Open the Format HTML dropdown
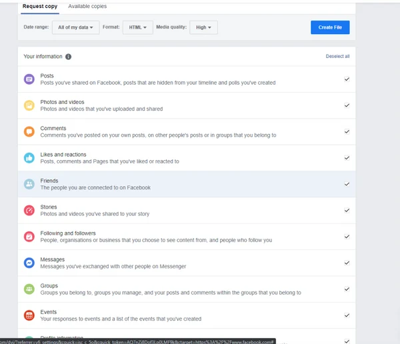The width and height of the screenshot is (400, 344). [138, 27]
